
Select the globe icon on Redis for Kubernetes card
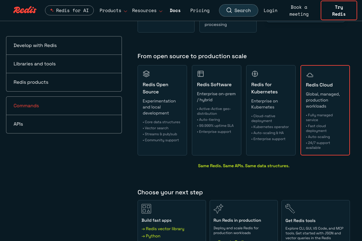point(255,74)
